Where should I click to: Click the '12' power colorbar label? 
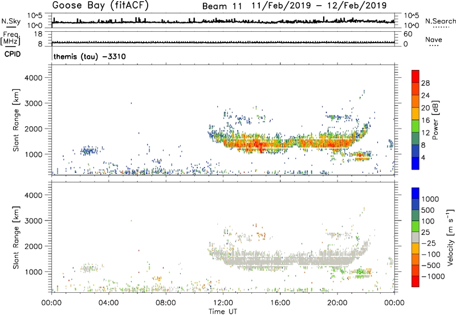[425, 133]
